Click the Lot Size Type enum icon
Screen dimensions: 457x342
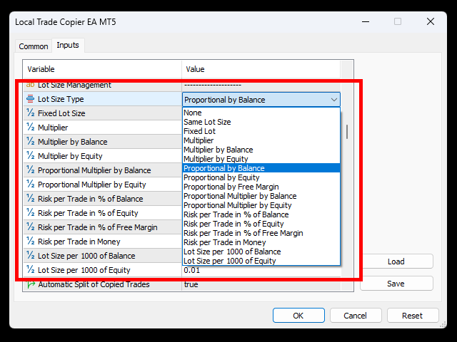(x=30, y=99)
